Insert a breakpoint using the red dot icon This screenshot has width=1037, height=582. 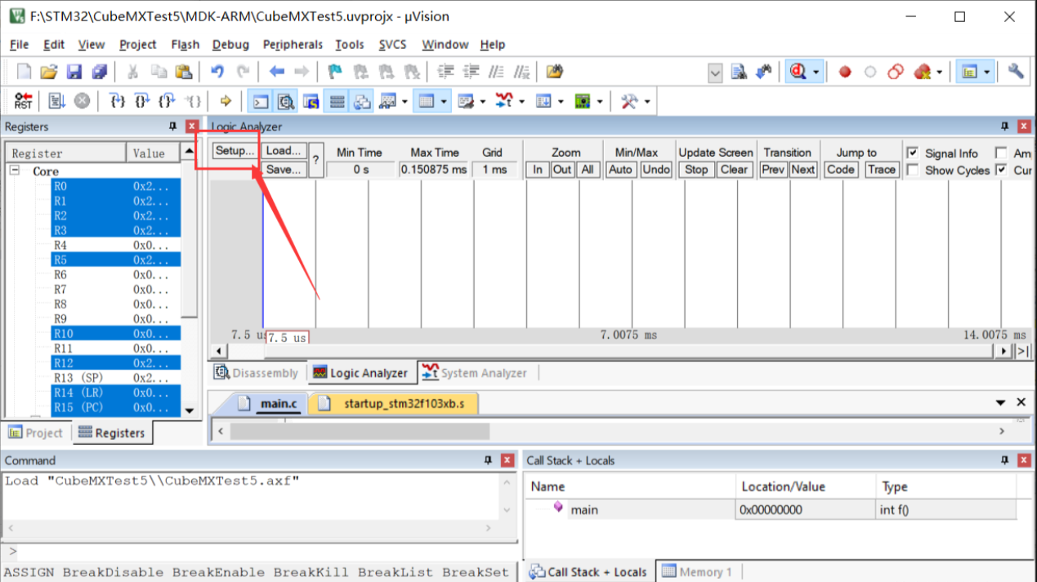pos(845,72)
